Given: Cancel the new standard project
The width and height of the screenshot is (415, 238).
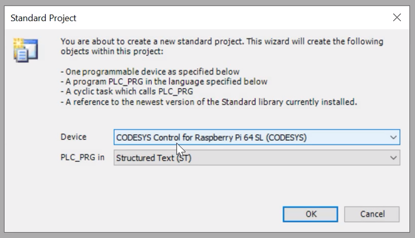Looking at the screenshot, I should click(x=372, y=214).
